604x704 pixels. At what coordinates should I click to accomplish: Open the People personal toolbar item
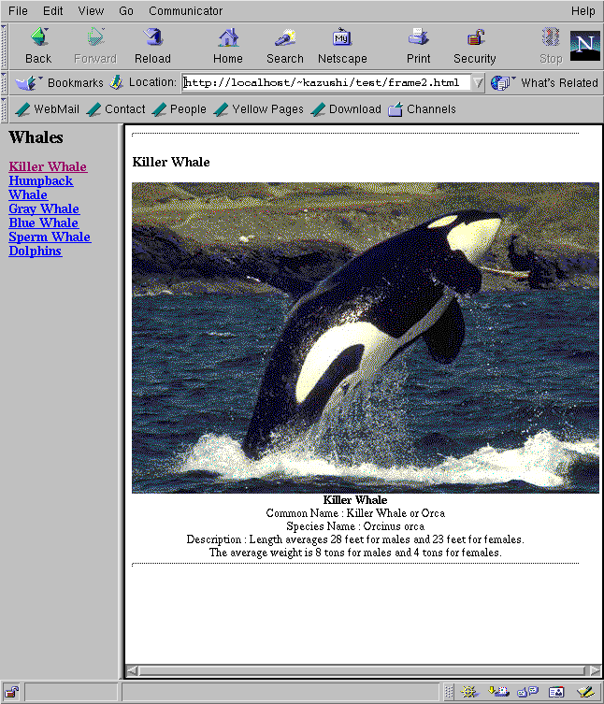179,109
